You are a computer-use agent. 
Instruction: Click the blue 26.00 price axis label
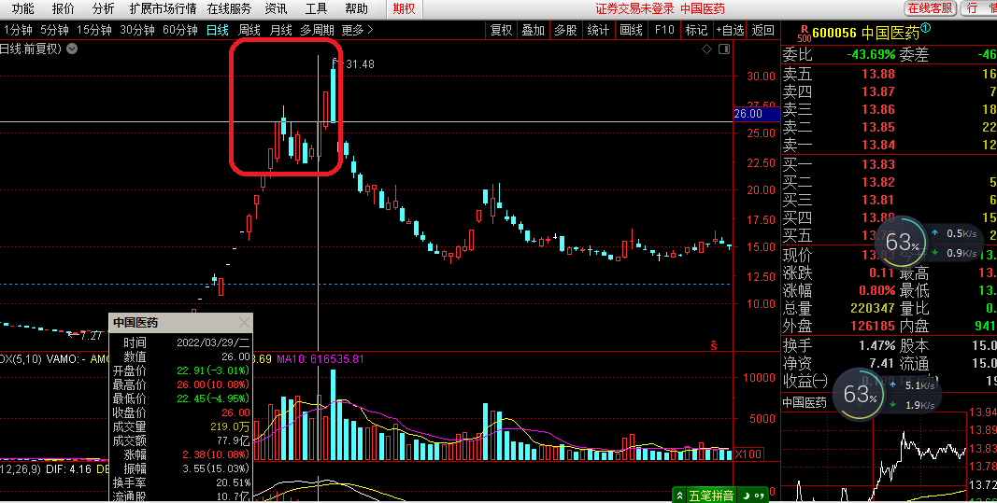click(756, 114)
